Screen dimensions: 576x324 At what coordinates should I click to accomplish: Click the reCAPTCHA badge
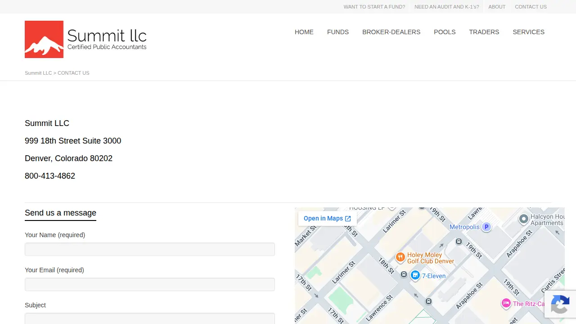(560, 304)
